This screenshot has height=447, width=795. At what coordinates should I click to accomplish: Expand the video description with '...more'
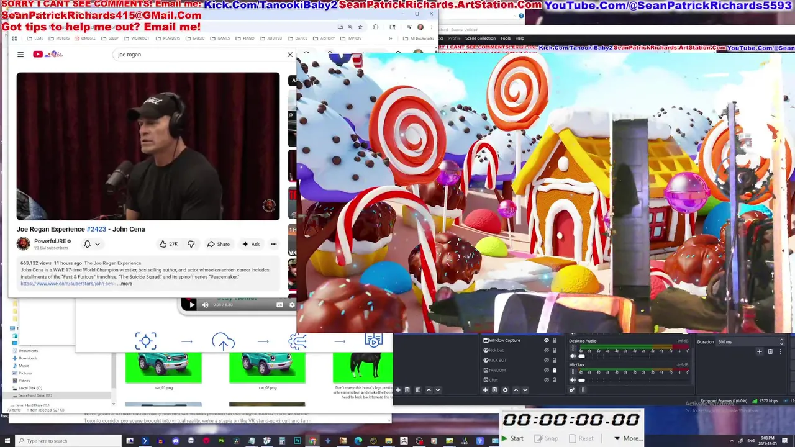[x=125, y=284]
